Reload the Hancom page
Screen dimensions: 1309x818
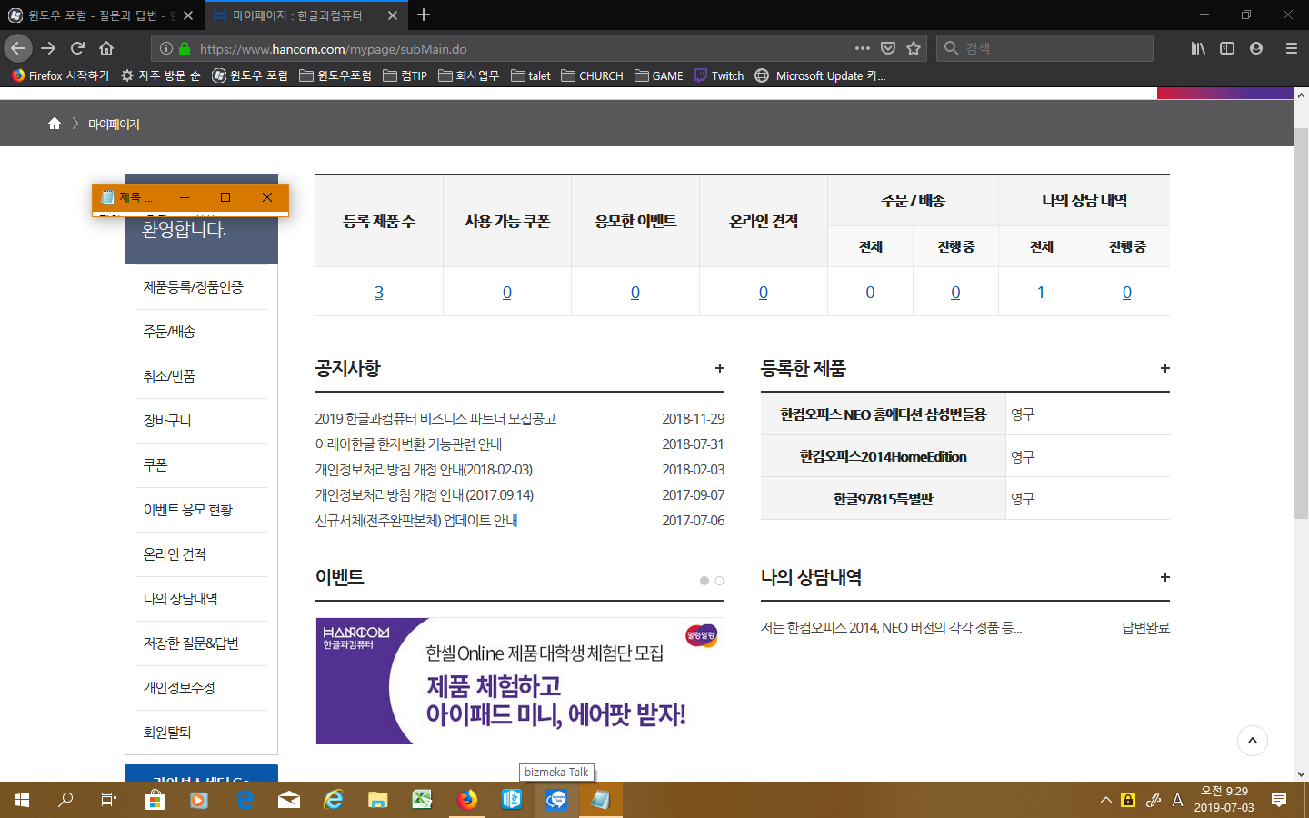pos(77,48)
